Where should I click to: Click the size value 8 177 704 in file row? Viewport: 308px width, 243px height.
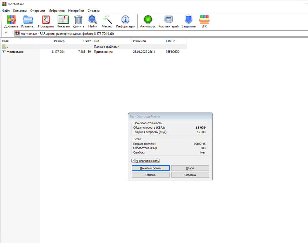tap(58, 52)
